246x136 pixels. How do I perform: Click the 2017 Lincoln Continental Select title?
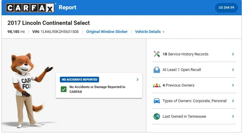point(49,23)
